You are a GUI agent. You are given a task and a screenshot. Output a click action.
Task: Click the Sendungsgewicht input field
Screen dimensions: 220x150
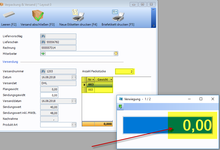(49, 95)
